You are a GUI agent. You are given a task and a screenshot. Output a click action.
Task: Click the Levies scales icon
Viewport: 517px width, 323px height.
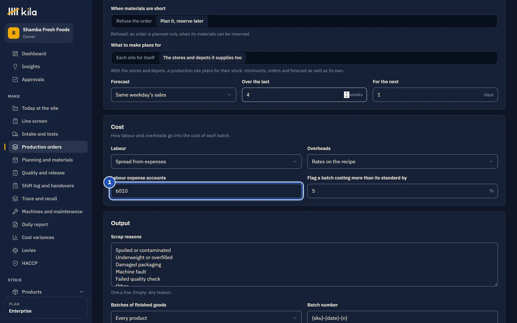(15, 250)
